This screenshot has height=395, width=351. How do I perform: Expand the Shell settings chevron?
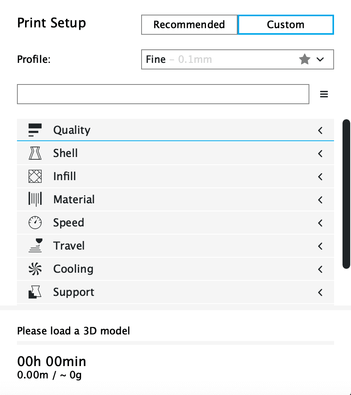[320, 154]
